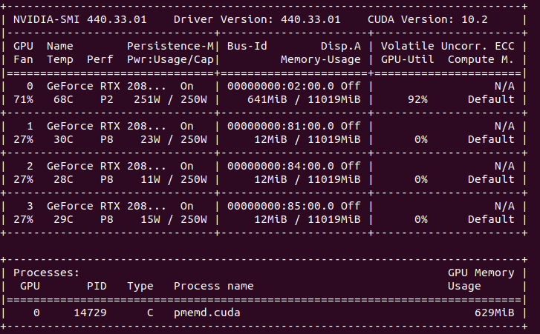This screenshot has height=334, width=540.
Task: Click the Volatile Uncorr. ECC header
Action: tap(447, 46)
